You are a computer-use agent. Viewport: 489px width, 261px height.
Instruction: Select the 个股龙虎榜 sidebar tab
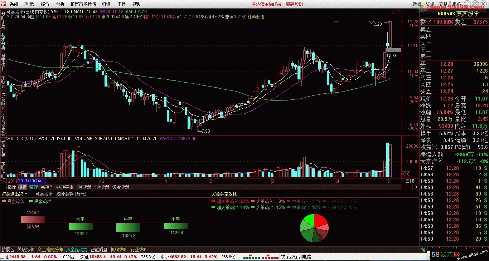3,125
